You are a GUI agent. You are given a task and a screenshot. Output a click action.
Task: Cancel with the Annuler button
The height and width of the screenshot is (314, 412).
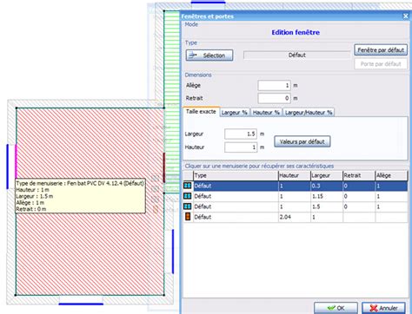(384, 308)
